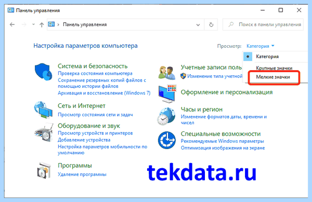Click Изменение форматов даты, времени link

[x=224, y=119]
